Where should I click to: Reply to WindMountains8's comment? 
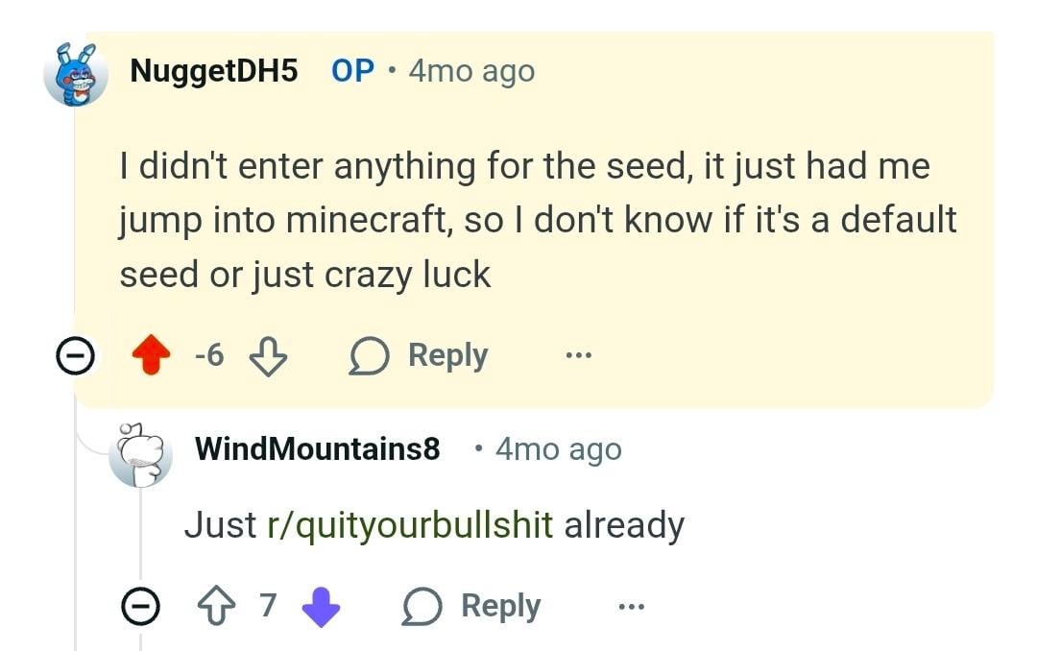[x=499, y=606]
